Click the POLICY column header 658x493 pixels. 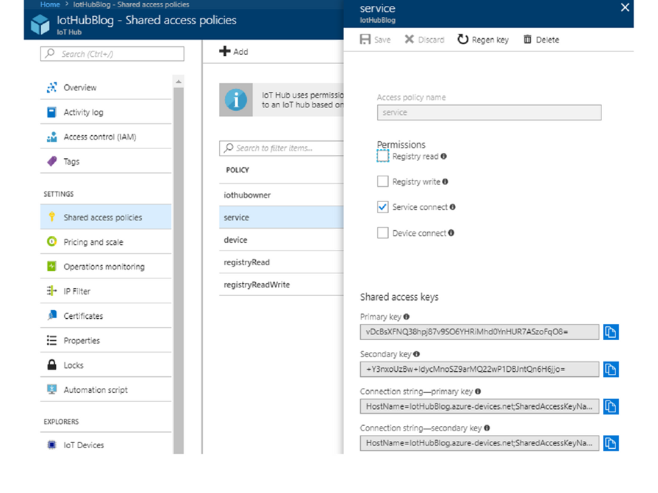237,170
